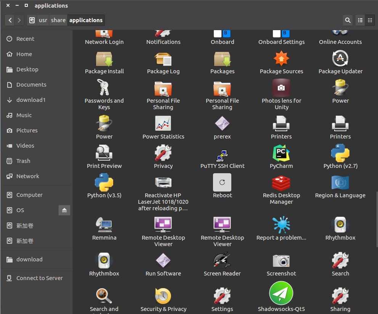The image size is (378, 314).
Task: Open the Settings gear icon
Action: (x=222, y=296)
